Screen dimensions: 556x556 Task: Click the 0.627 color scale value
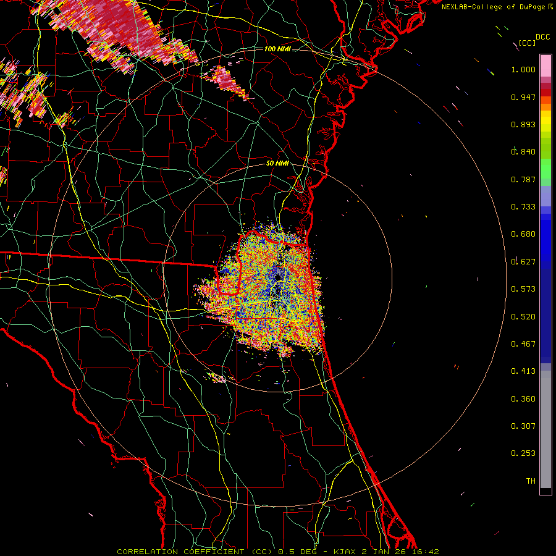(x=523, y=262)
